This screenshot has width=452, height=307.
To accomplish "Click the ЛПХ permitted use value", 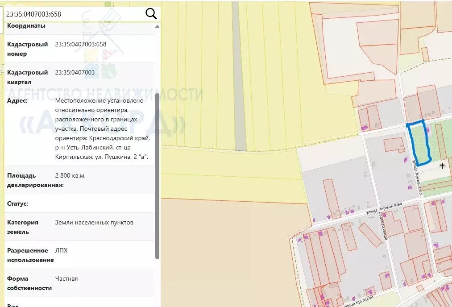I will coord(61,250).
